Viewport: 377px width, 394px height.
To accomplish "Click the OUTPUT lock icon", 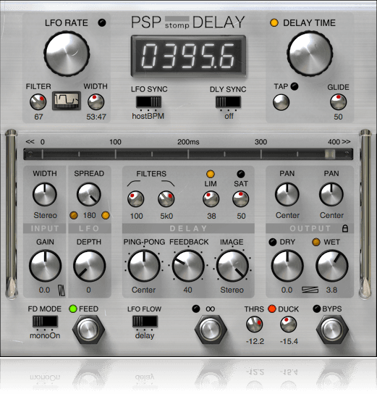I will point(345,228).
